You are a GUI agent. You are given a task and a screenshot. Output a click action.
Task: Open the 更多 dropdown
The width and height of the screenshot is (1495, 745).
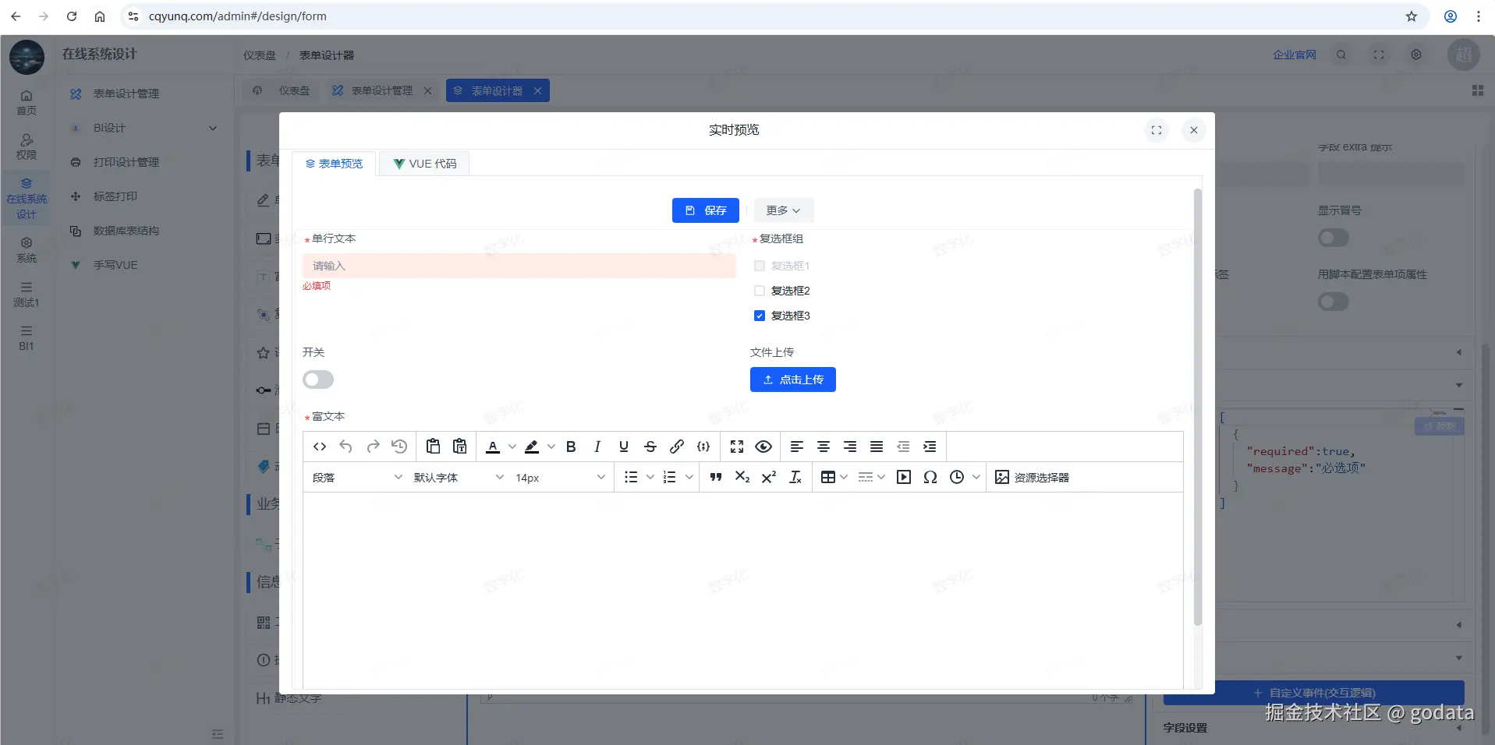[x=784, y=210]
